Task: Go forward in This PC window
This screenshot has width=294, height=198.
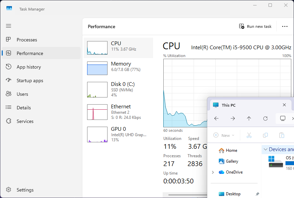Action: tap(233, 118)
